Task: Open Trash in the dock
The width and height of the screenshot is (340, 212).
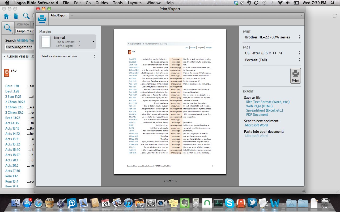Action: click(325, 203)
